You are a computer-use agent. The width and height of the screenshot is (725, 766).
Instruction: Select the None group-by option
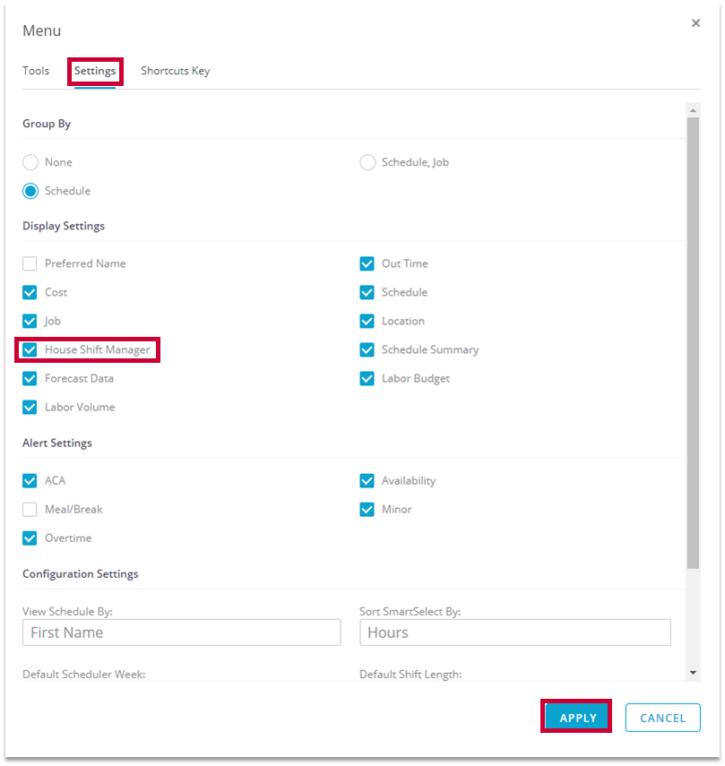[30, 162]
